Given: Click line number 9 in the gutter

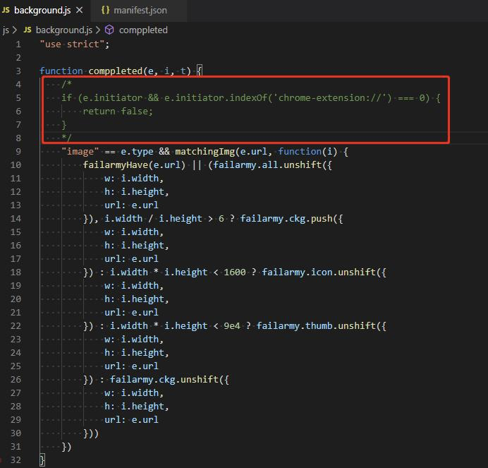Looking at the screenshot, I should (18, 152).
